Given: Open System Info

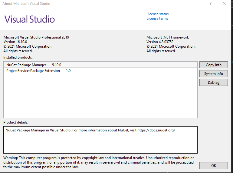Looking at the screenshot, I should (213, 74).
